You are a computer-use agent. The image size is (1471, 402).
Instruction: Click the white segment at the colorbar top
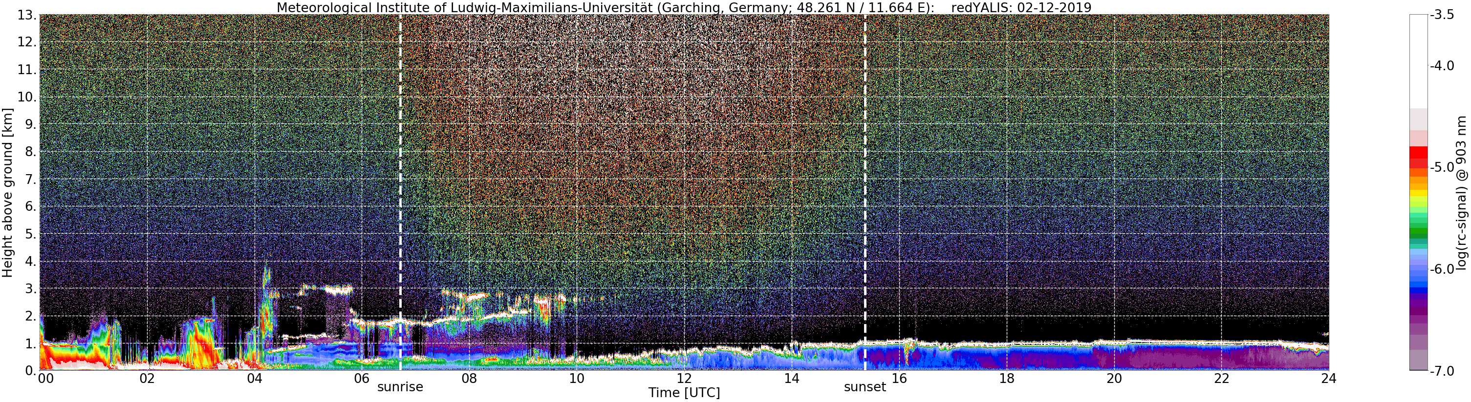click(1418, 61)
